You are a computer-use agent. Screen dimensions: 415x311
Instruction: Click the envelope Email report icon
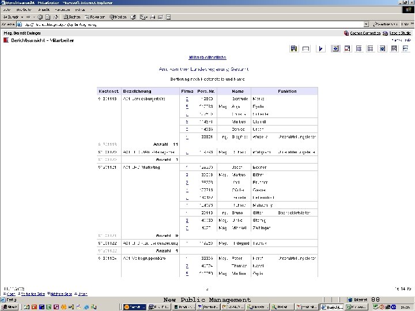point(305,48)
